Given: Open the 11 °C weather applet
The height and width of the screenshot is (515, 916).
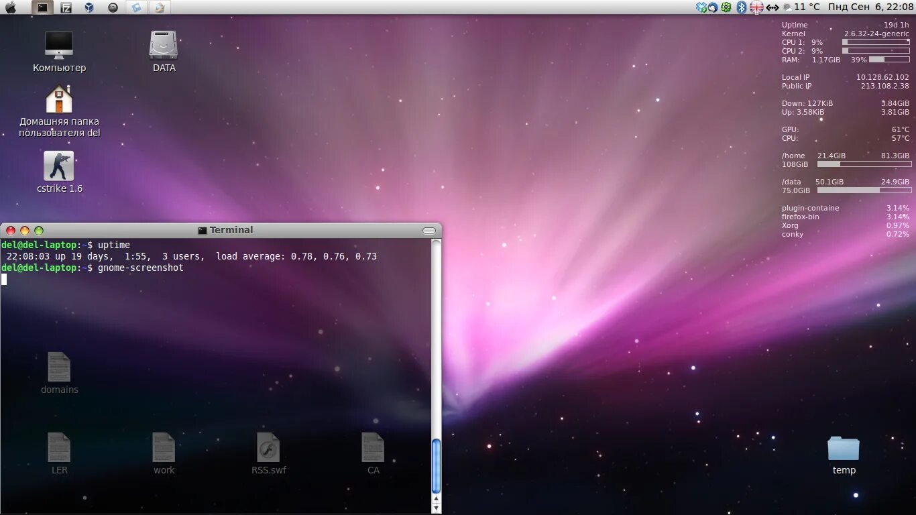Looking at the screenshot, I should pos(801,7).
